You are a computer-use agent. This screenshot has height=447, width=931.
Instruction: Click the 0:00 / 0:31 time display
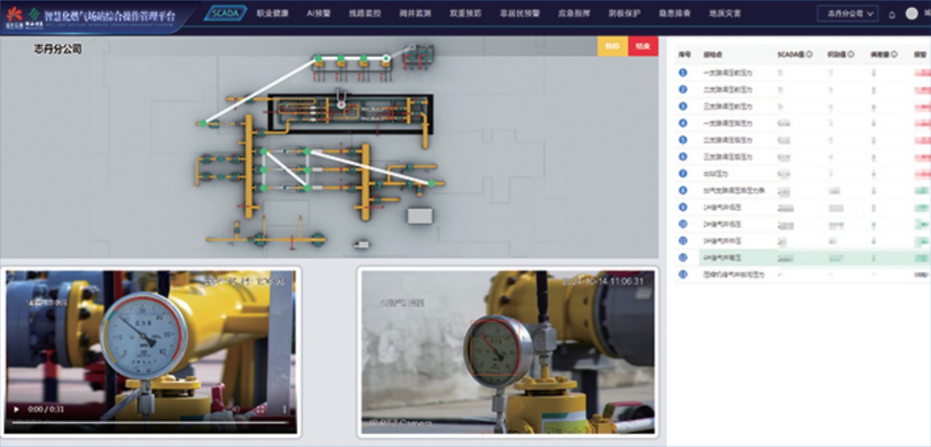(x=45, y=409)
